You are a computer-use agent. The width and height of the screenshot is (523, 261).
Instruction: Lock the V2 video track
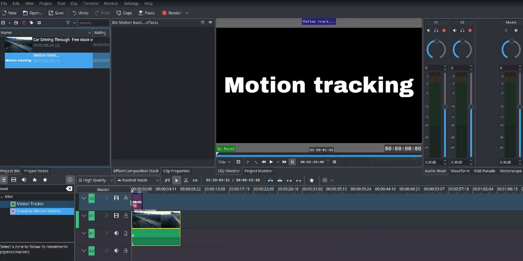coord(126,198)
